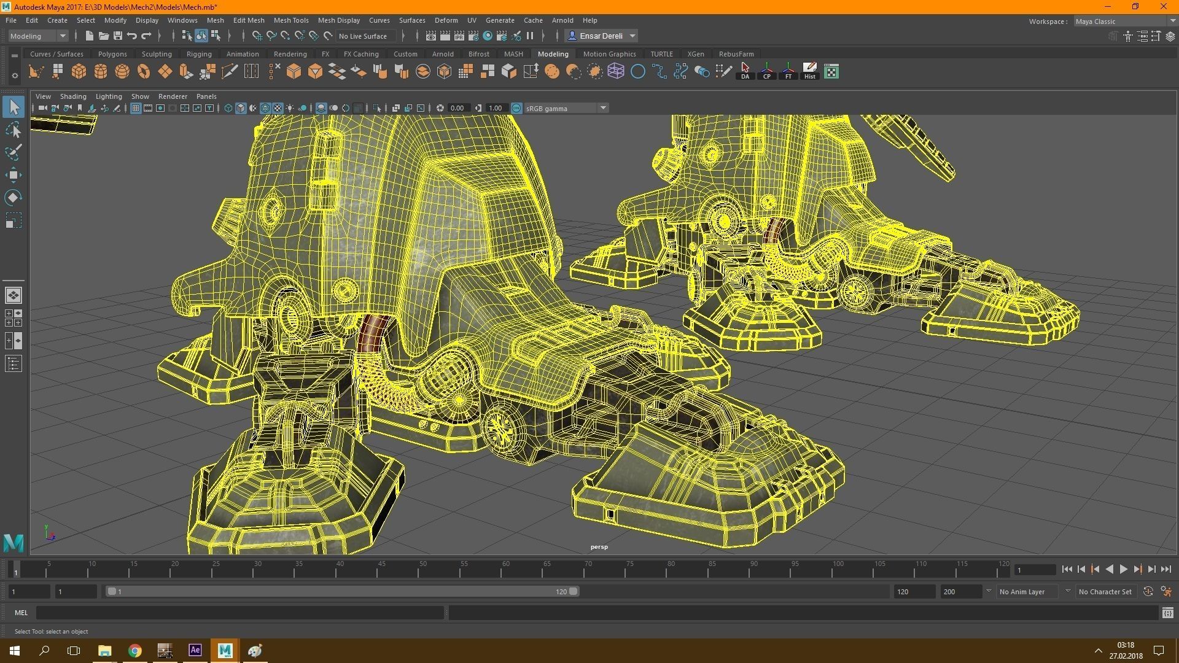The height and width of the screenshot is (663, 1179).
Task: Switch to the RebusFarm shelf tab
Action: 736,54
